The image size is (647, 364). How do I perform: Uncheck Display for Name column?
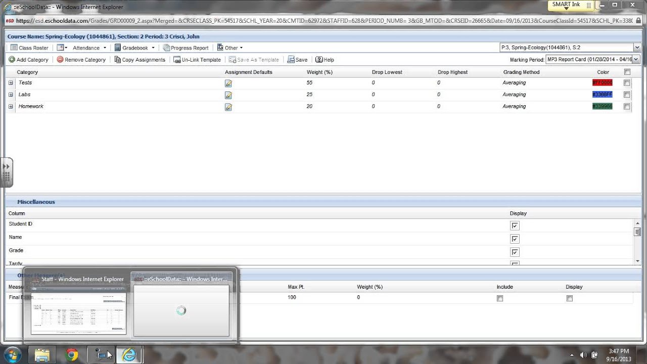515,239
